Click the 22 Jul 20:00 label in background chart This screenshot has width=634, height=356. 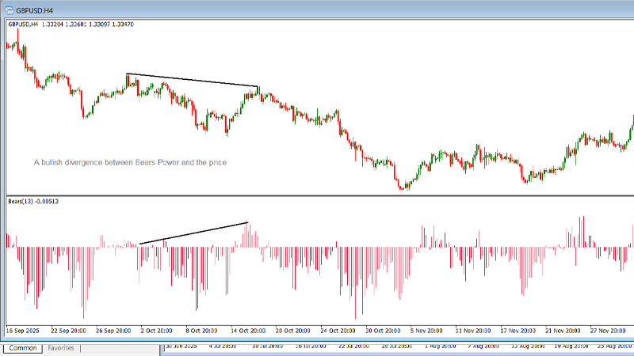pos(353,347)
